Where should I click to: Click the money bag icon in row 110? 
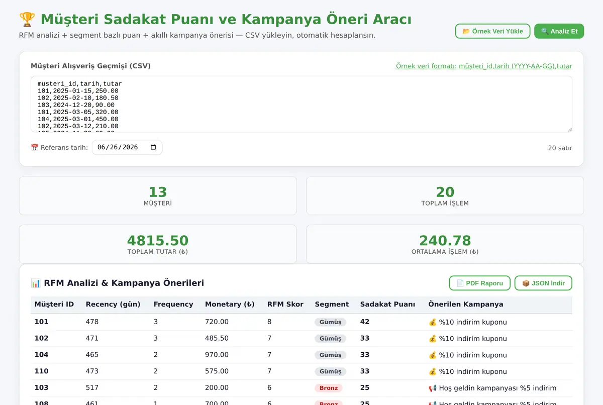433,372
